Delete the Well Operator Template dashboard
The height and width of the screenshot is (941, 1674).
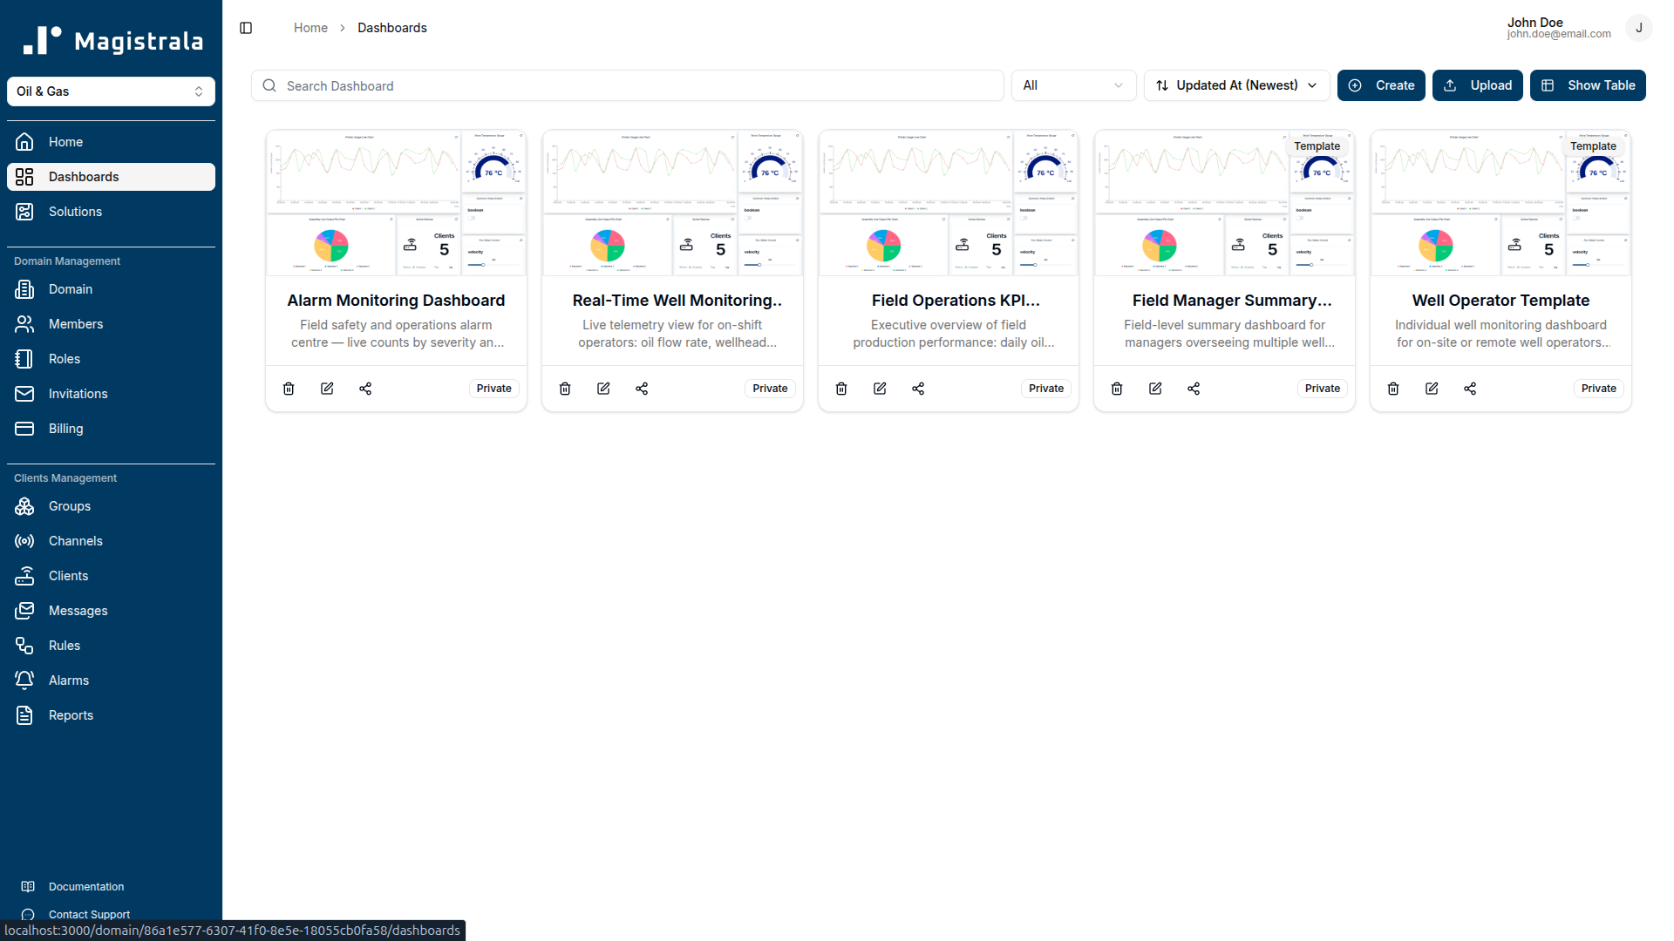[1392, 388]
